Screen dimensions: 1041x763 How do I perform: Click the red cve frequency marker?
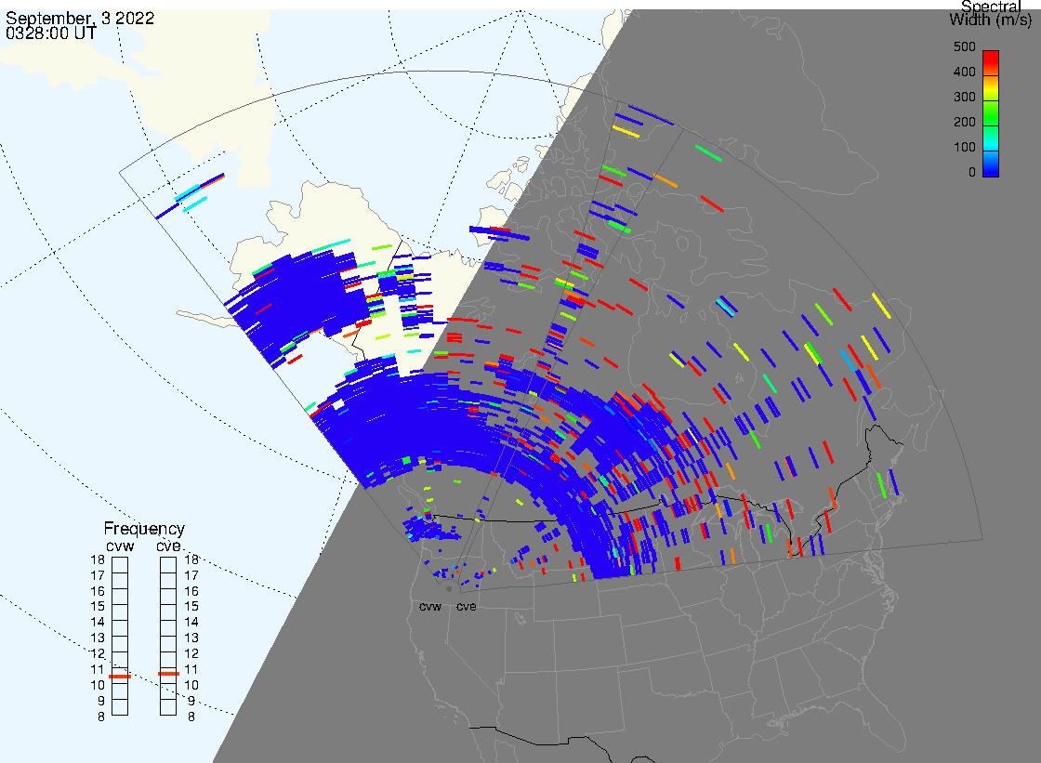pyautogui.click(x=168, y=674)
